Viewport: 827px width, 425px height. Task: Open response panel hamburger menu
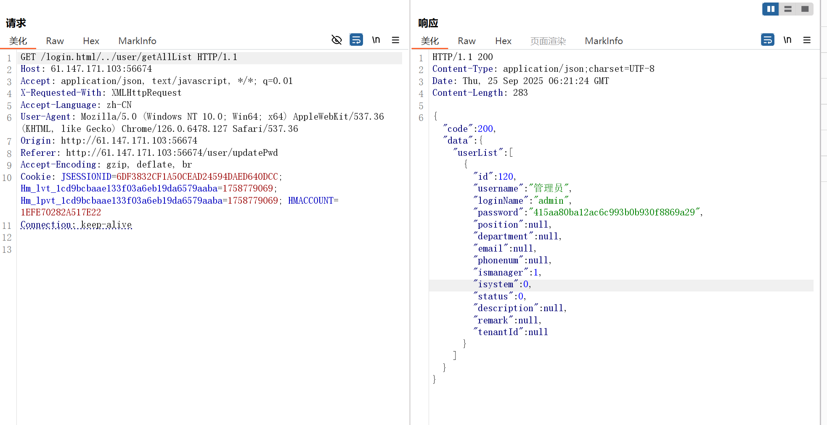[x=807, y=40]
